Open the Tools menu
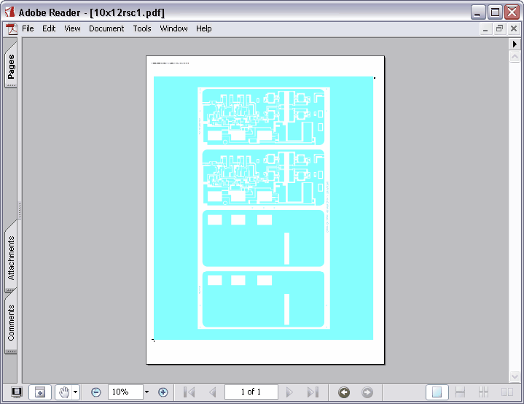The image size is (524, 404). pyautogui.click(x=142, y=28)
